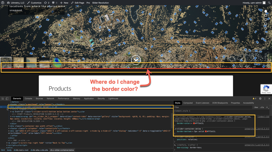Open the comments bubble showing 0

point(55,3)
